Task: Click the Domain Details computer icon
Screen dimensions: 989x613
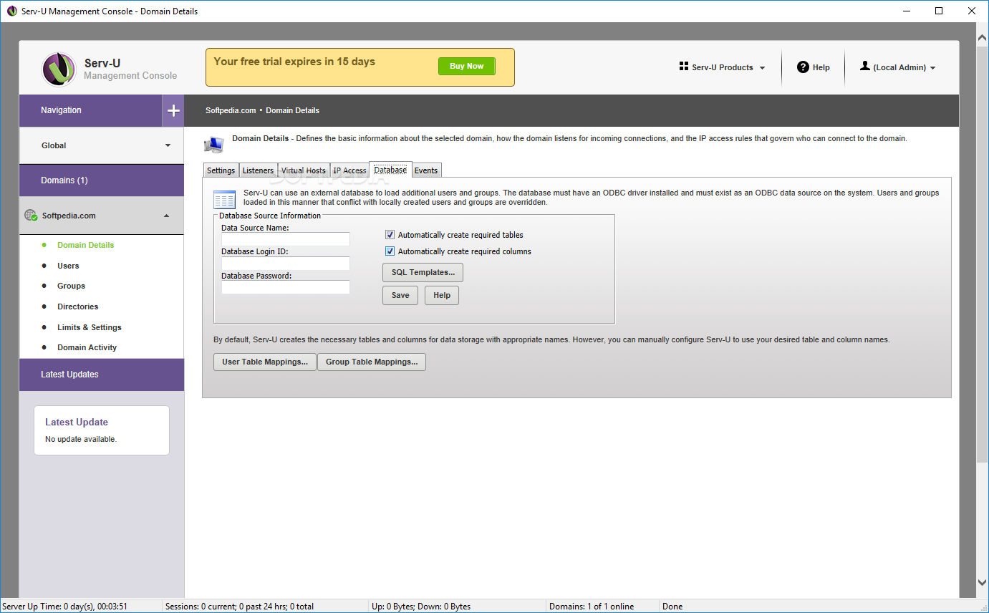Action: click(213, 145)
